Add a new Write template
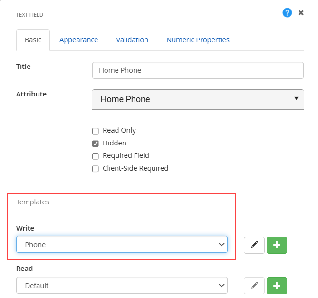The height and width of the screenshot is (298, 318). coord(277,245)
